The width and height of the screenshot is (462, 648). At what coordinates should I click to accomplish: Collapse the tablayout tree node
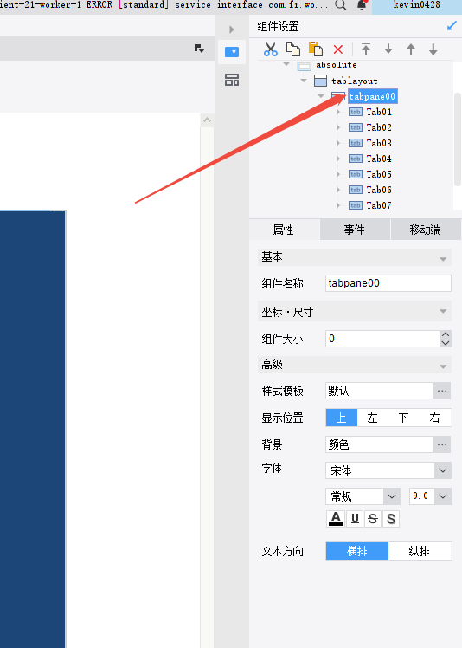point(304,81)
